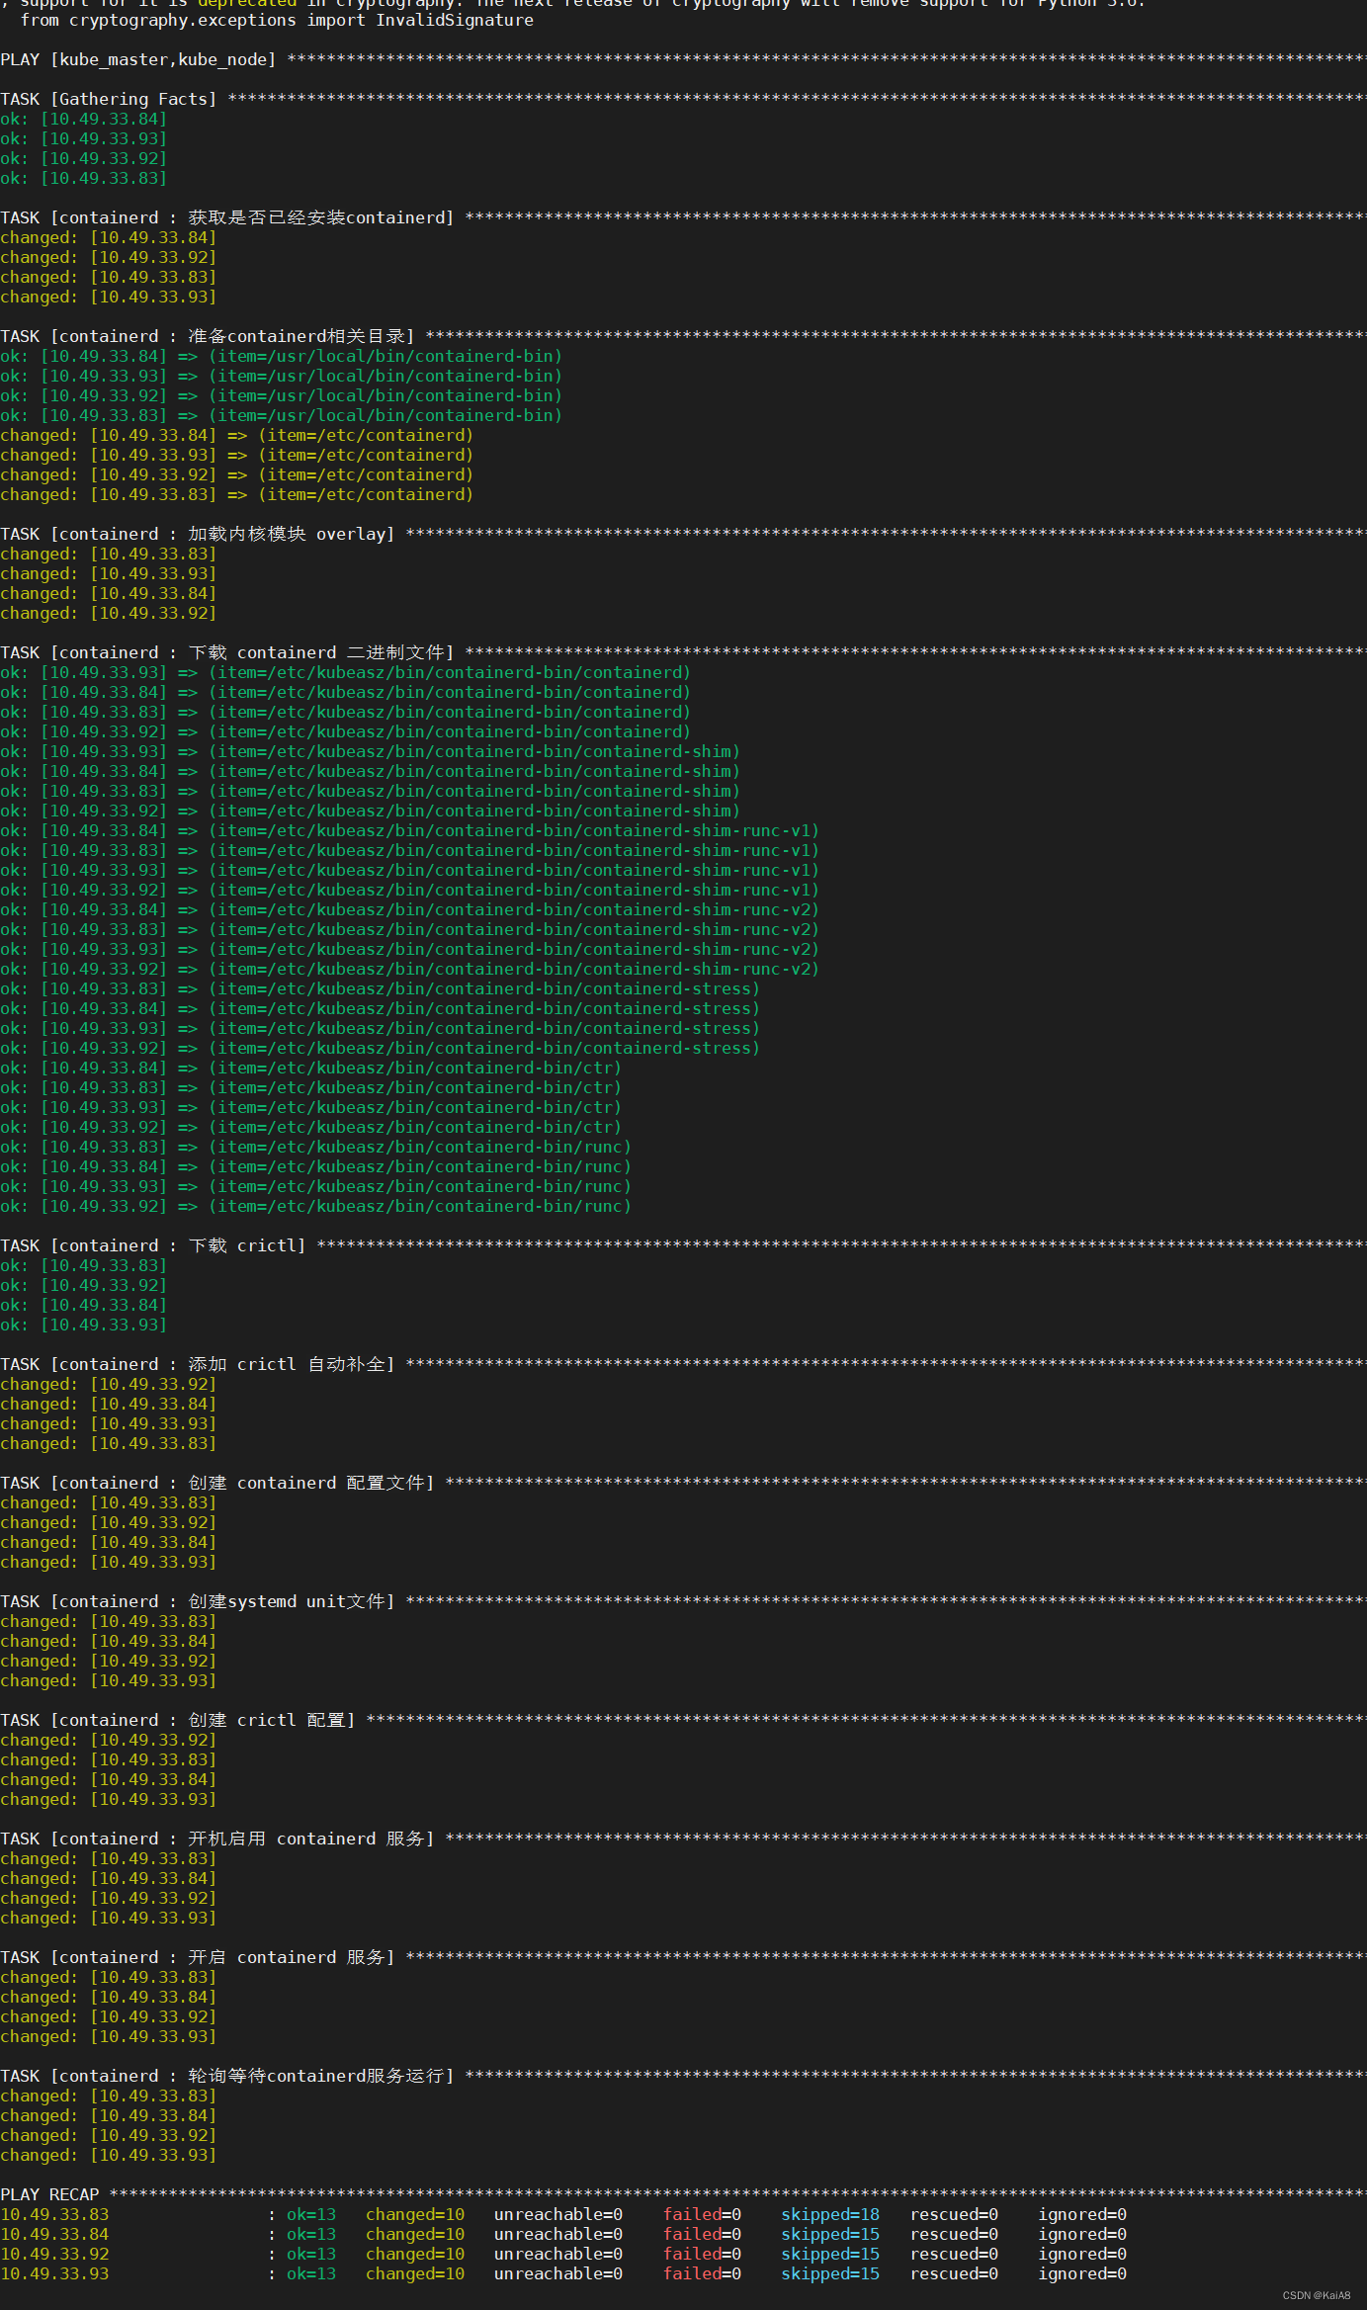Select 10.49.33.83 item=/usr/local/bin/containerd-bin line
The width and height of the screenshot is (1367, 2310).
tap(282, 415)
